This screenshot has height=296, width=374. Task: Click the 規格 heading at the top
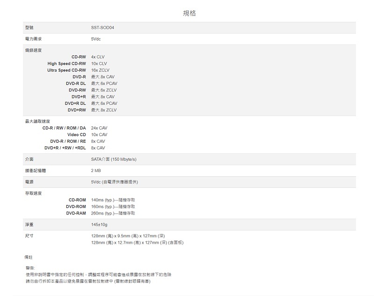189,13
